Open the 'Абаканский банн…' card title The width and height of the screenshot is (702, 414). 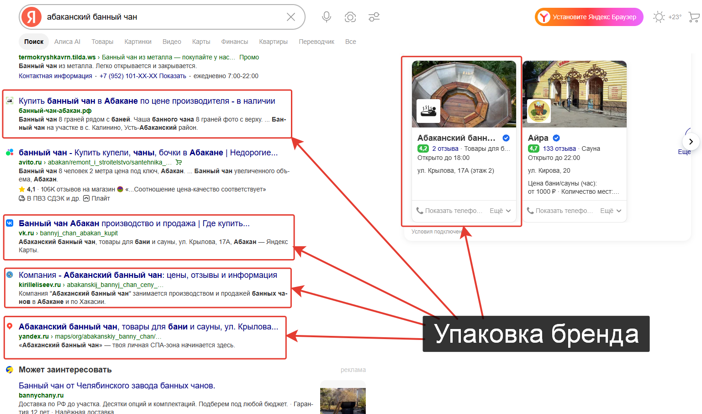coord(456,138)
